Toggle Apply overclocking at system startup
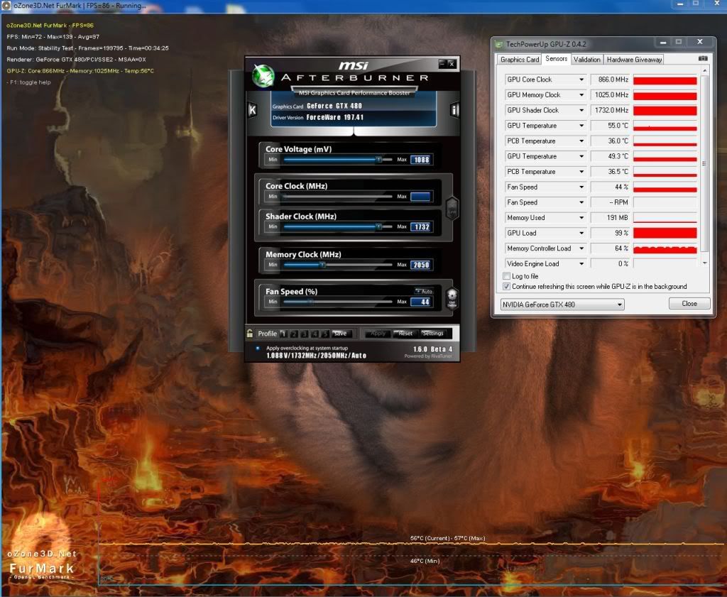This screenshot has width=727, height=597. [x=258, y=348]
